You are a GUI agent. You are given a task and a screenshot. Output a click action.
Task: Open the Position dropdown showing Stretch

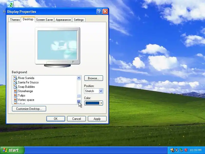(94, 91)
